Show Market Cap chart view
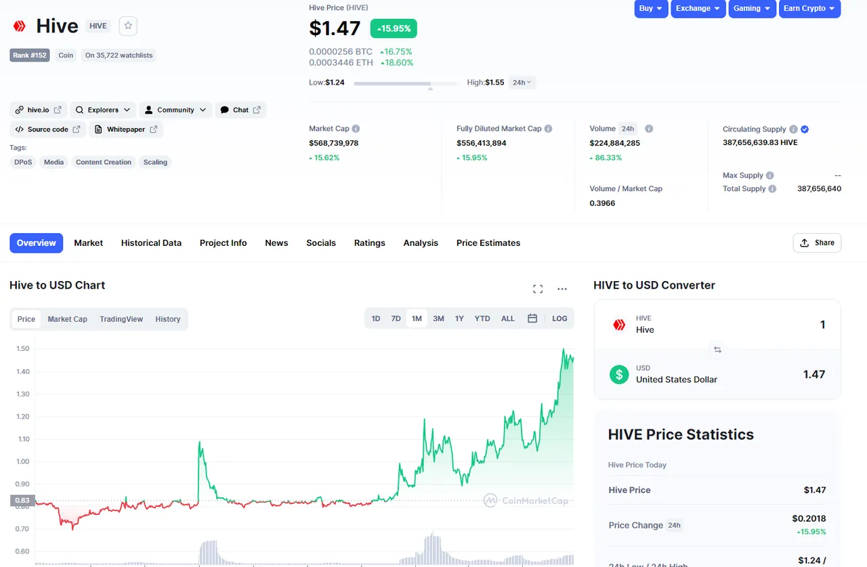Image resolution: width=867 pixels, height=567 pixels. point(67,319)
